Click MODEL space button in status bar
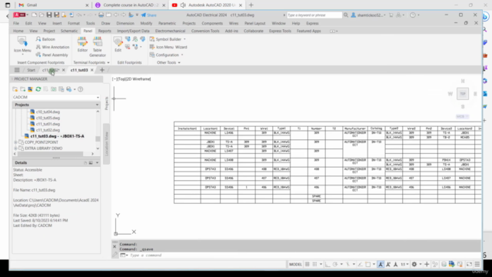 click(295, 265)
